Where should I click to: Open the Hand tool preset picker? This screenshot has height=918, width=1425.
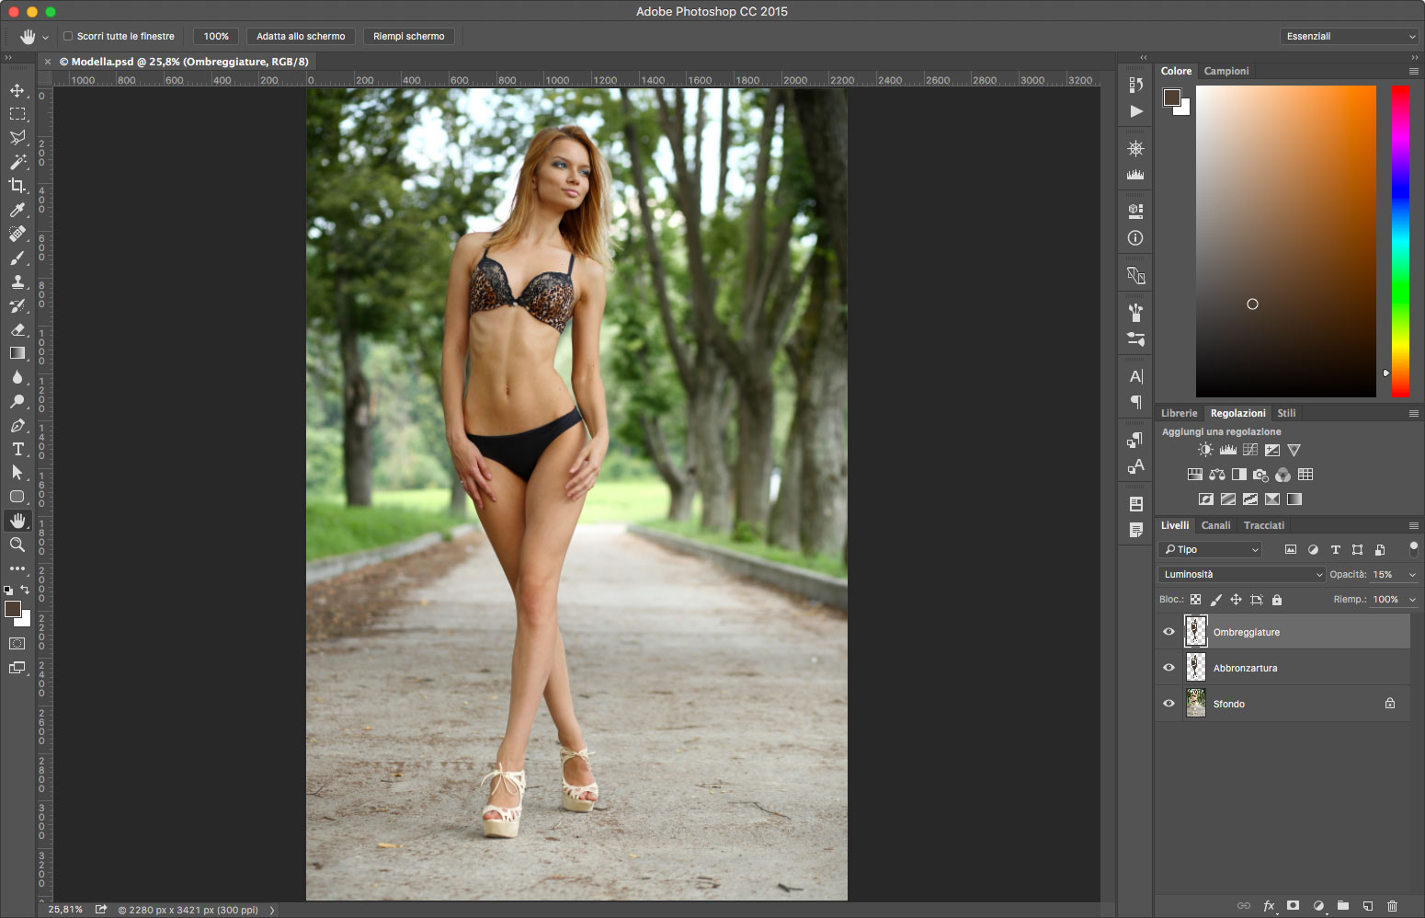click(x=45, y=38)
